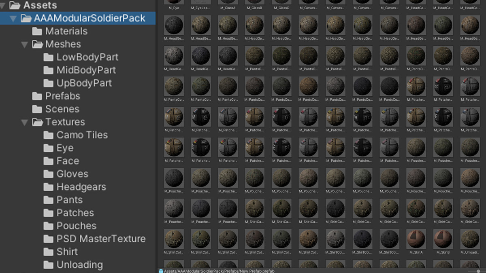
Task: Collapse the Meshes folder arrow
Action: tap(25, 44)
